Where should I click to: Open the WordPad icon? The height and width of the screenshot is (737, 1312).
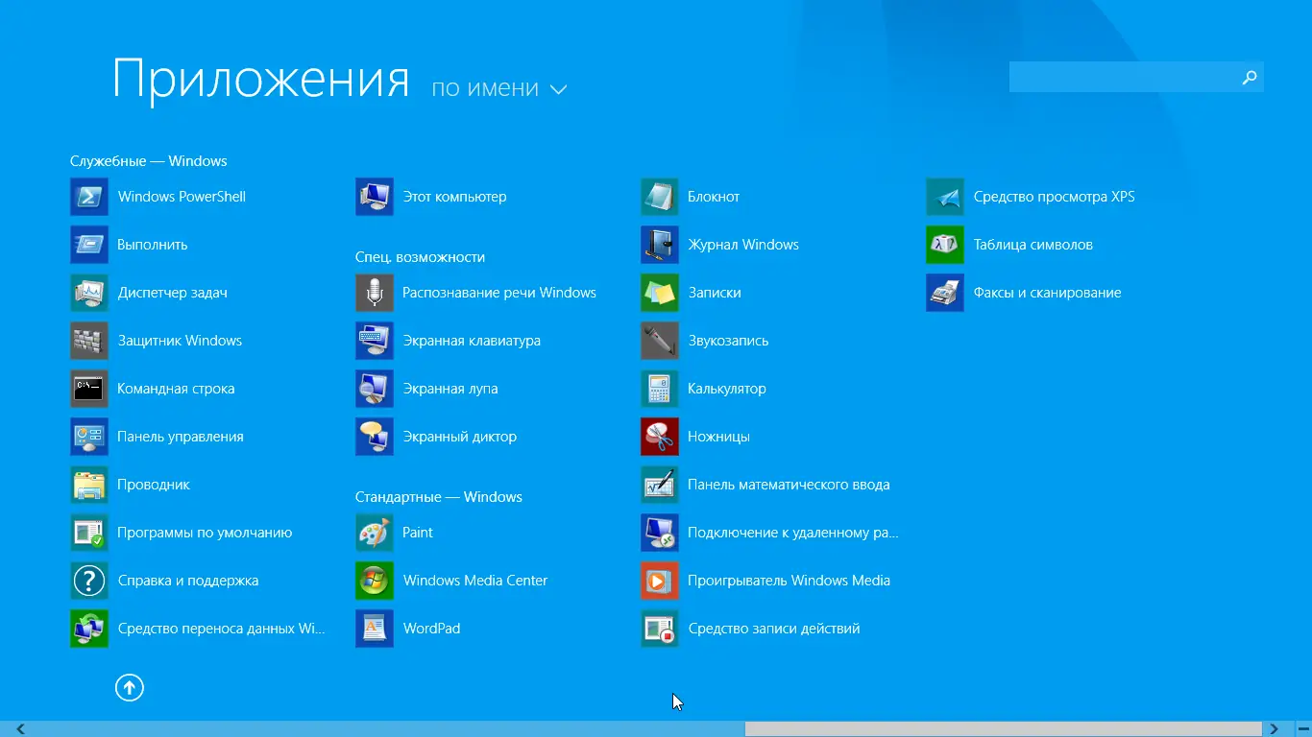point(375,629)
